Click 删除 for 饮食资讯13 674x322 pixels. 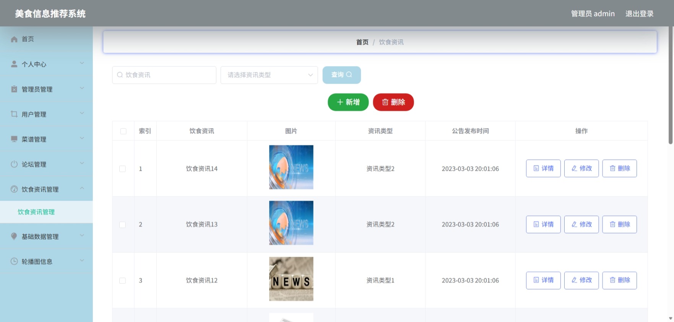pyautogui.click(x=620, y=224)
